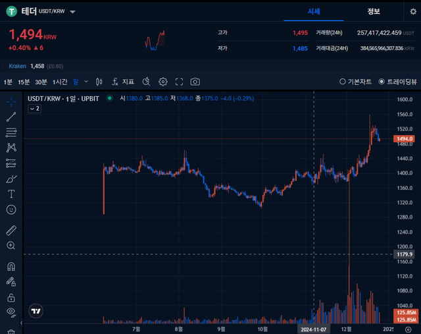Select the crosshair cursor tool
Screen dimensions: 421x334
11,102
